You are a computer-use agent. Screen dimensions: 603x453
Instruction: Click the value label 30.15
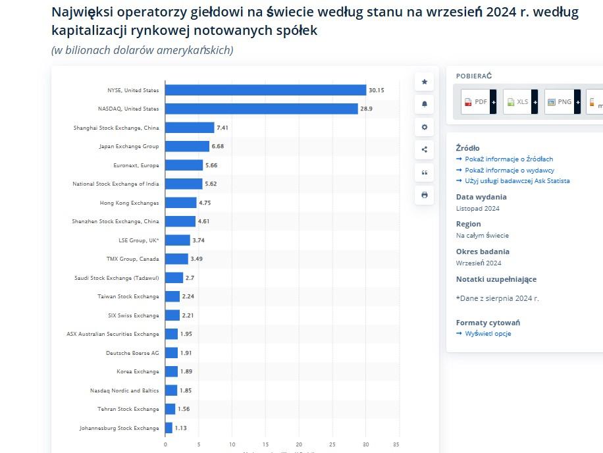(x=377, y=90)
